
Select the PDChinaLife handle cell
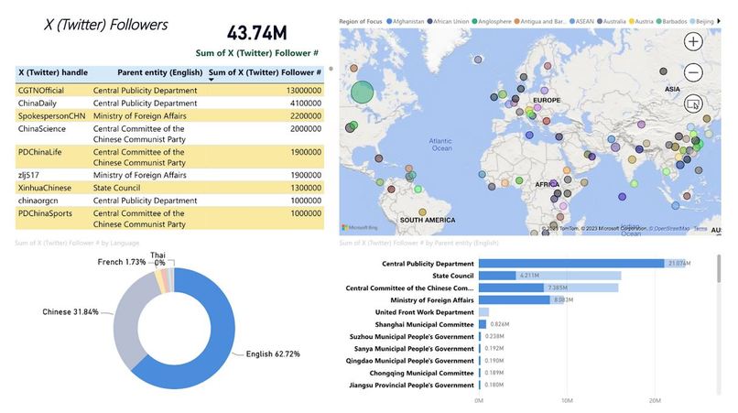[39, 152]
